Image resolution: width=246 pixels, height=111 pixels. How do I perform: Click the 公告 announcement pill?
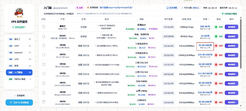pos(80,8)
